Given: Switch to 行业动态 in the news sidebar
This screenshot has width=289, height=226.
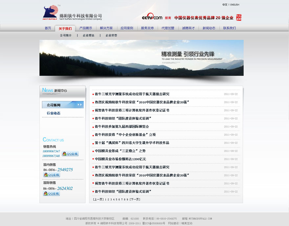Looking at the screenshot, I should [53, 113].
